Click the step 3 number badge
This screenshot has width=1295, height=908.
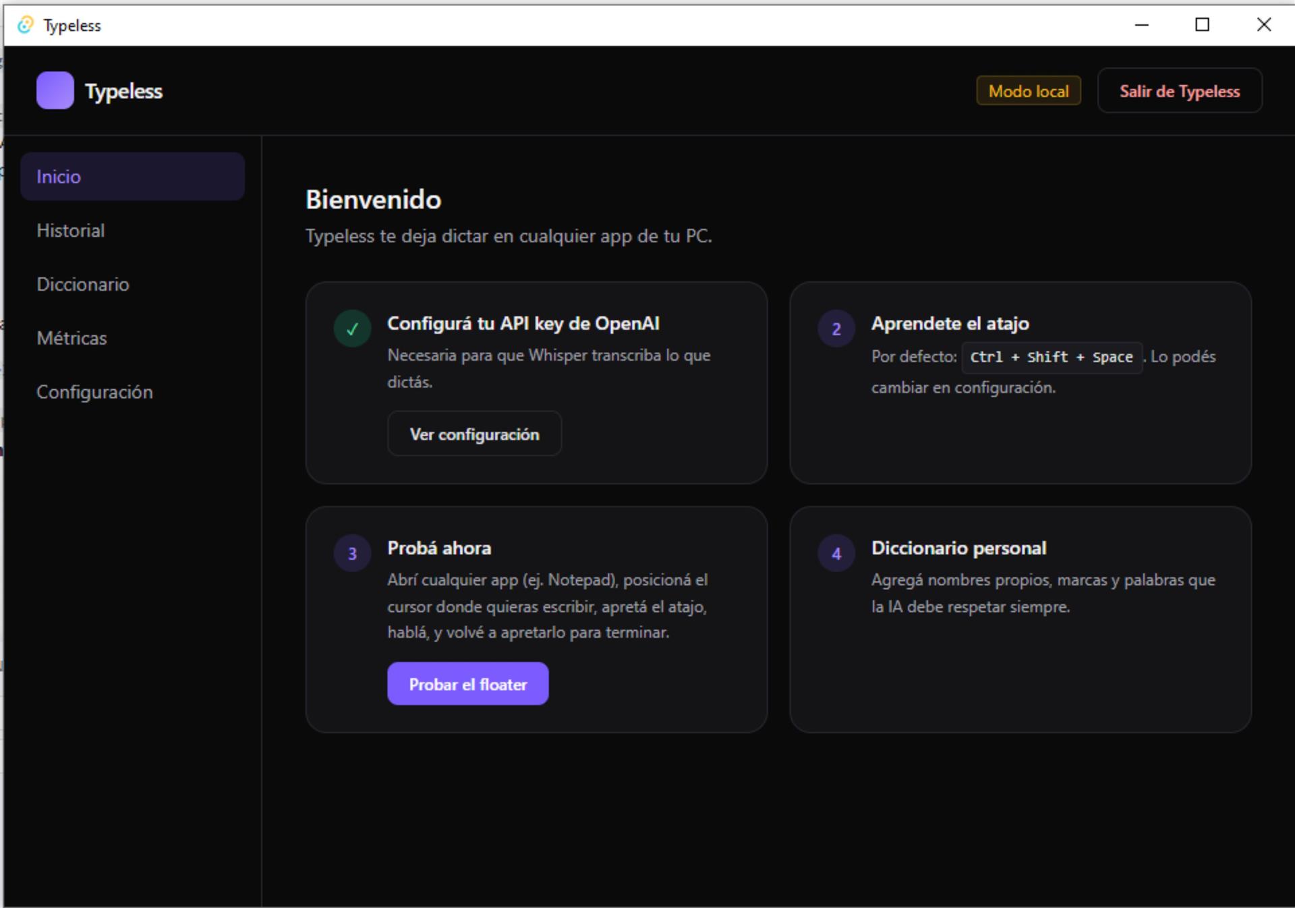pos(352,554)
